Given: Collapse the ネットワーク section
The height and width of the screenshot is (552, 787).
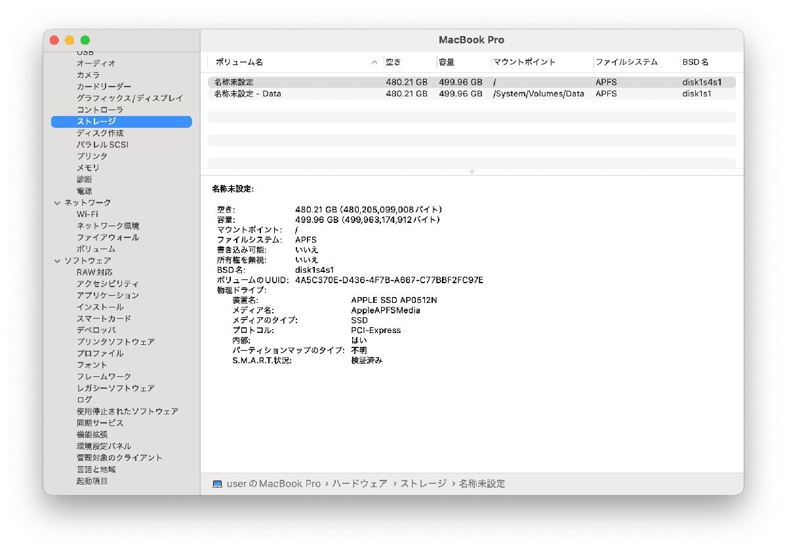Looking at the screenshot, I should [57, 203].
